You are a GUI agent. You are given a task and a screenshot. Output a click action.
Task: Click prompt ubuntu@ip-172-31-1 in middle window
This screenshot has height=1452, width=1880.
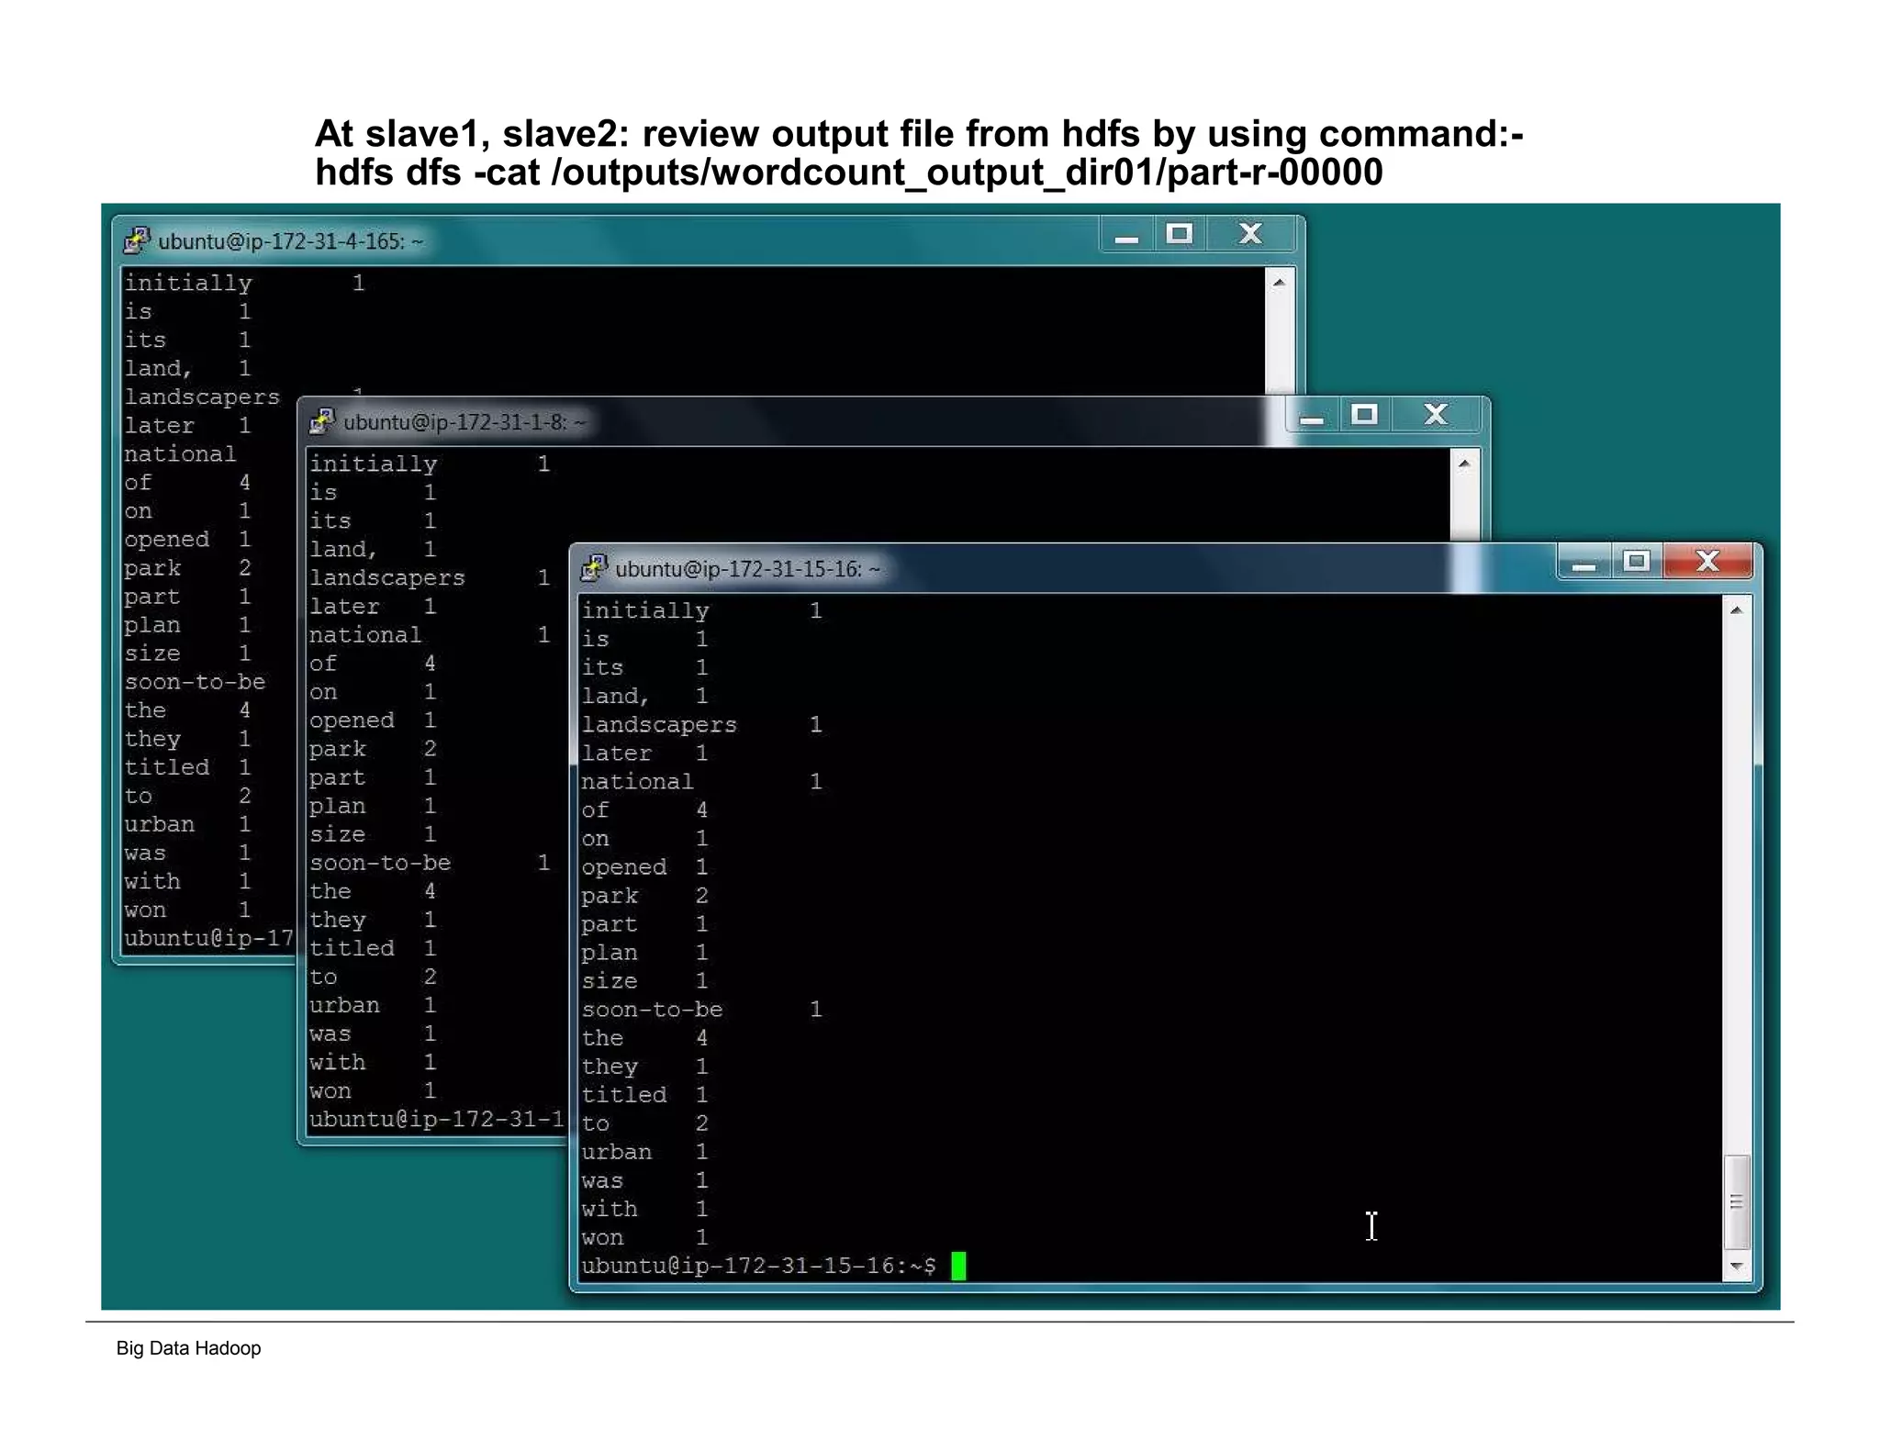[437, 1120]
